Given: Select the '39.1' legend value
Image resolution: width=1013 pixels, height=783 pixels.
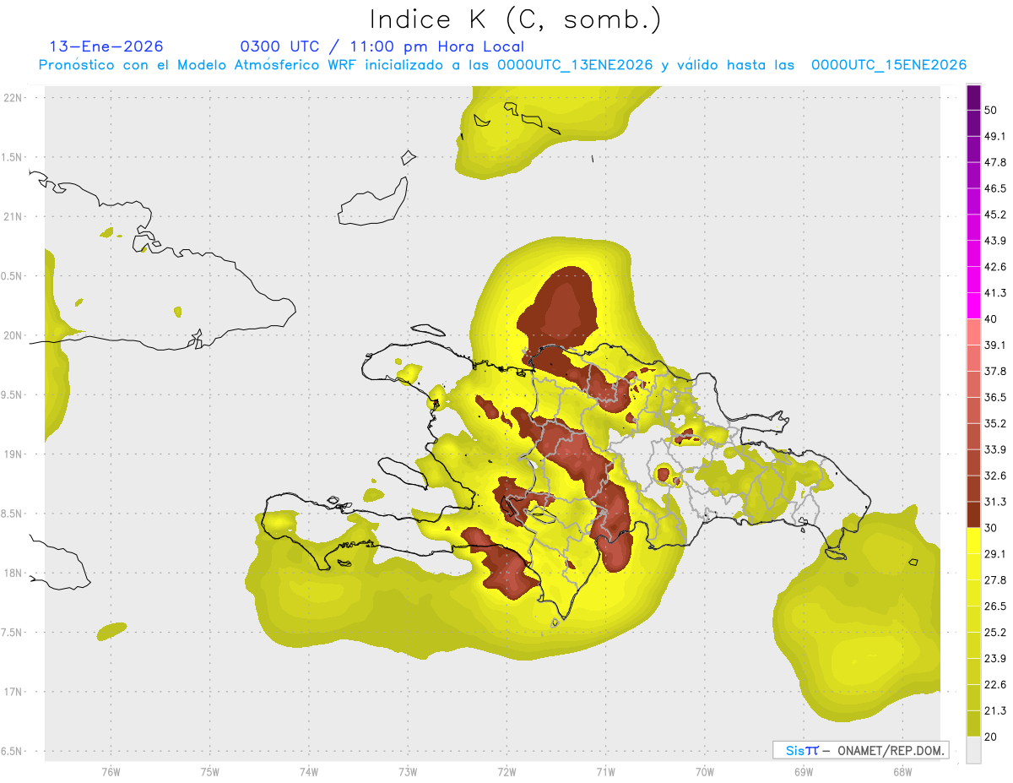Looking at the screenshot, I should tap(995, 345).
